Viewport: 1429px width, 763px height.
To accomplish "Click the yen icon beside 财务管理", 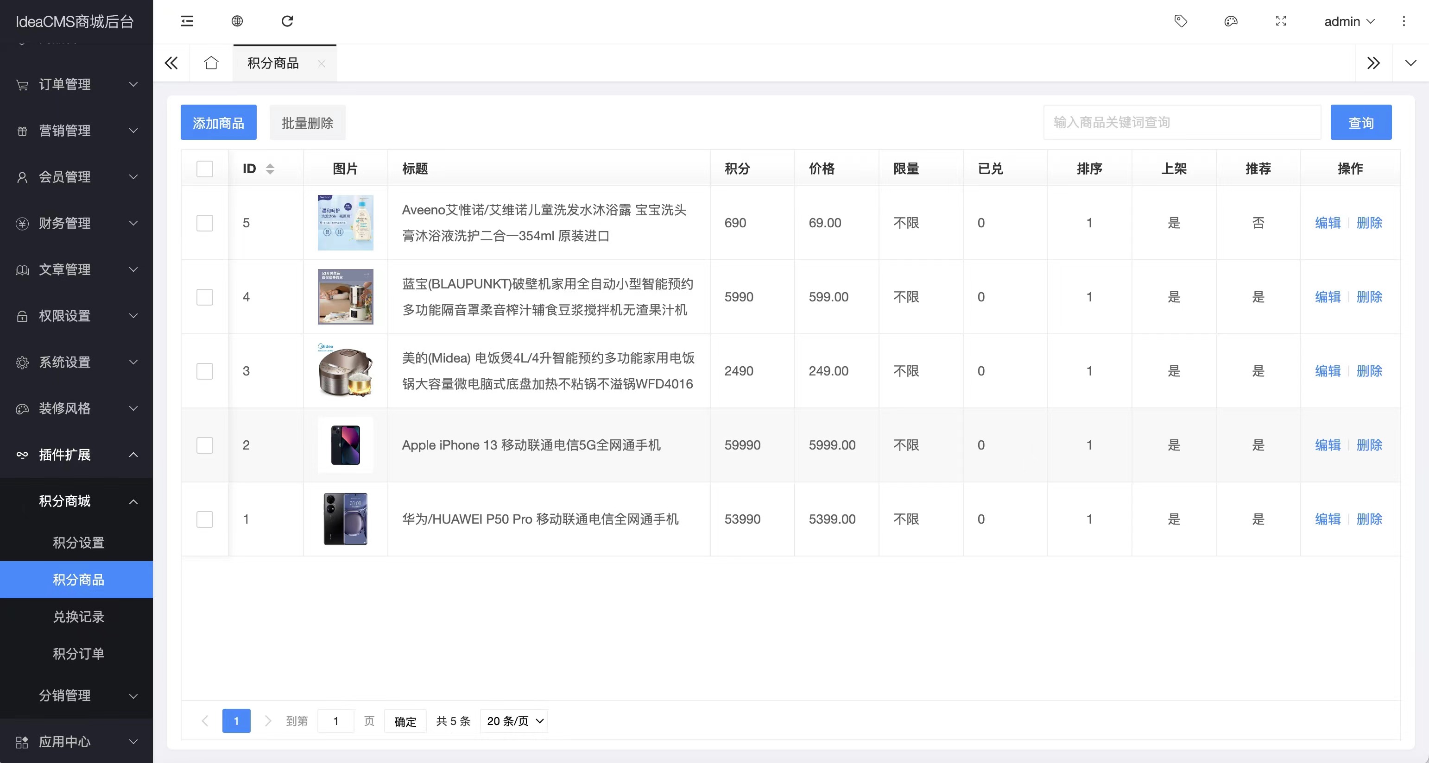I will 22,223.
